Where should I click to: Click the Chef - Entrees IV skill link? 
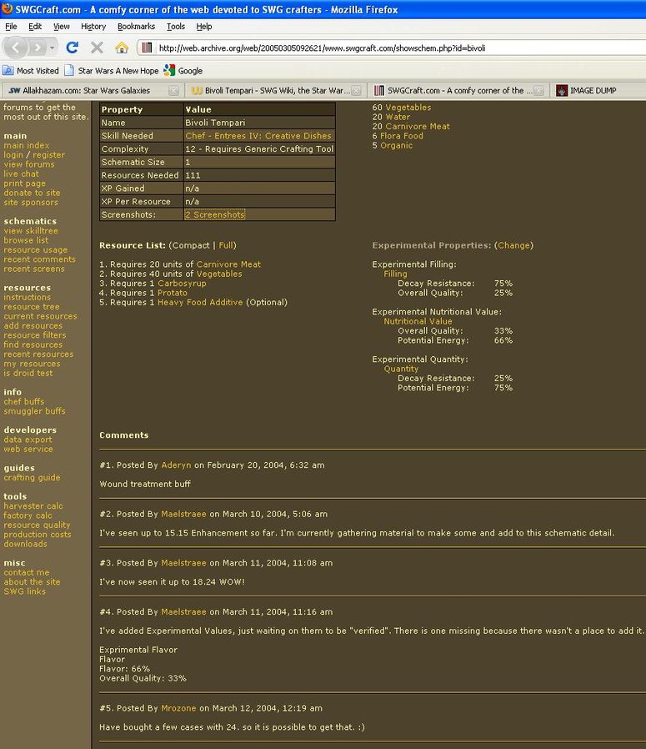258,136
